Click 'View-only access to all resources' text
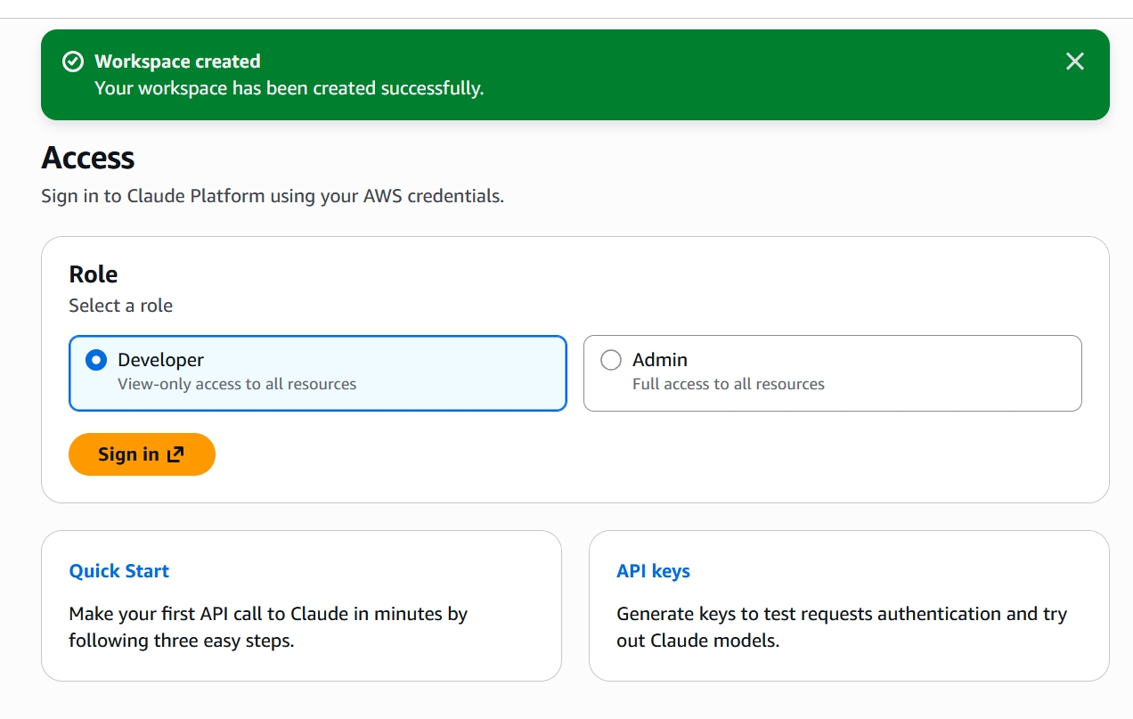 (x=237, y=384)
